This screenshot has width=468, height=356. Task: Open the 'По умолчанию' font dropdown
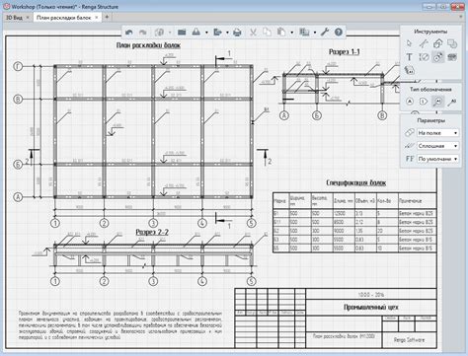pos(437,159)
